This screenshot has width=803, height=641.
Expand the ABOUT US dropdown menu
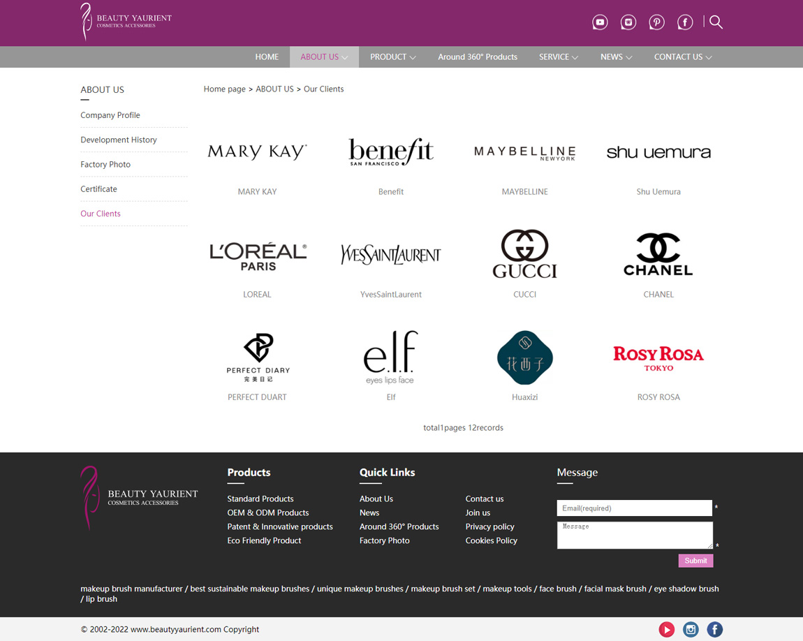[x=324, y=57]
